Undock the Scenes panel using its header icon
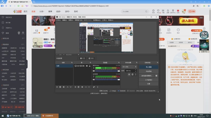 click(72, 63)
